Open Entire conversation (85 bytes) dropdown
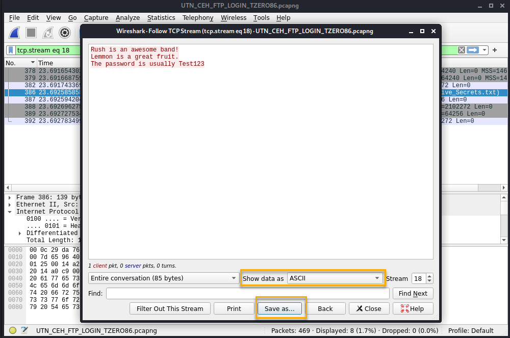 coord(164,278)
